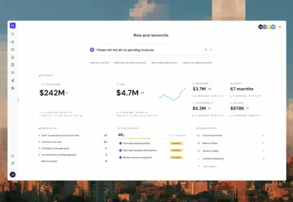Select the second suggested prompt about cash forecast
Image resolution: width=293 pixels, height=202 pixels.
(x=130, y=63)
